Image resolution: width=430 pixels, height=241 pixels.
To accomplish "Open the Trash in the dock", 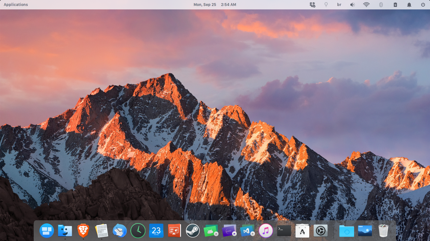I will (x=383, y=231).
